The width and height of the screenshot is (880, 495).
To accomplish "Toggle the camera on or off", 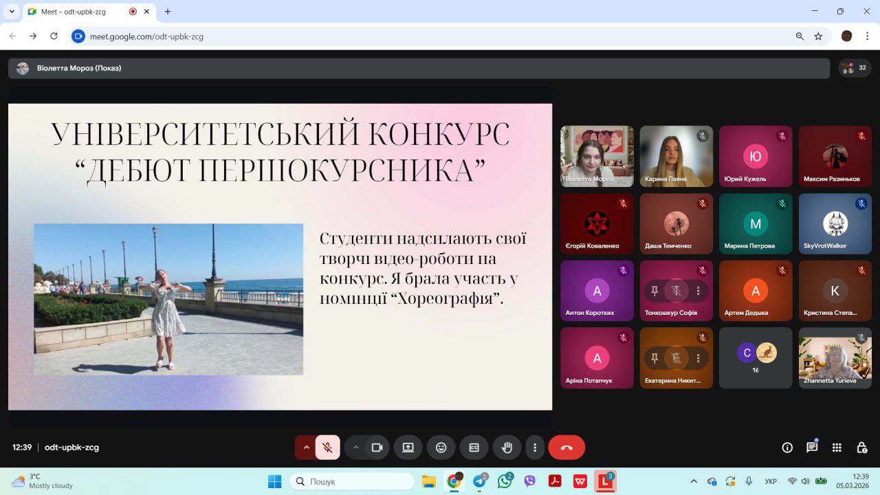I will click(x=377, y=448).
